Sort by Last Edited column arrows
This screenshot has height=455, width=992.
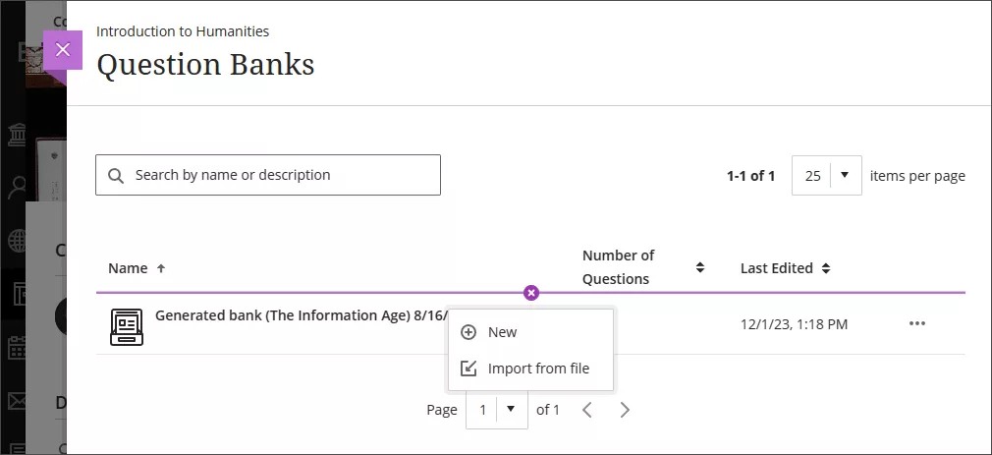pos(826,268)
